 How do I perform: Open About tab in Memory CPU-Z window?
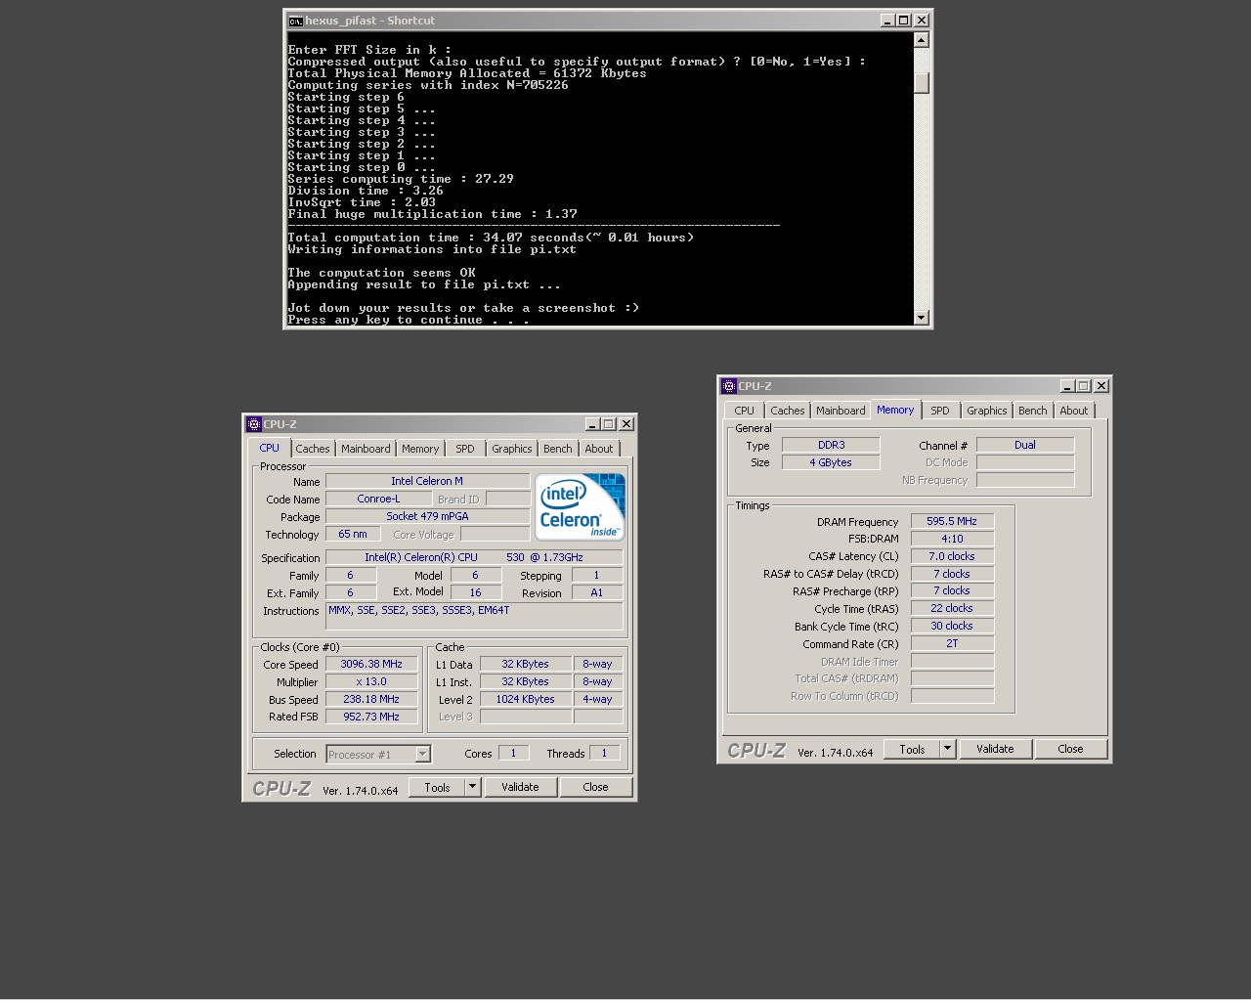click(x=1074, y=411)
